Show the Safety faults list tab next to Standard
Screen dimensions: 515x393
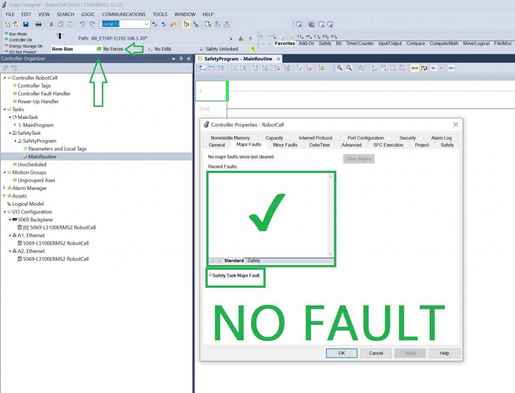tap(253, 261)
